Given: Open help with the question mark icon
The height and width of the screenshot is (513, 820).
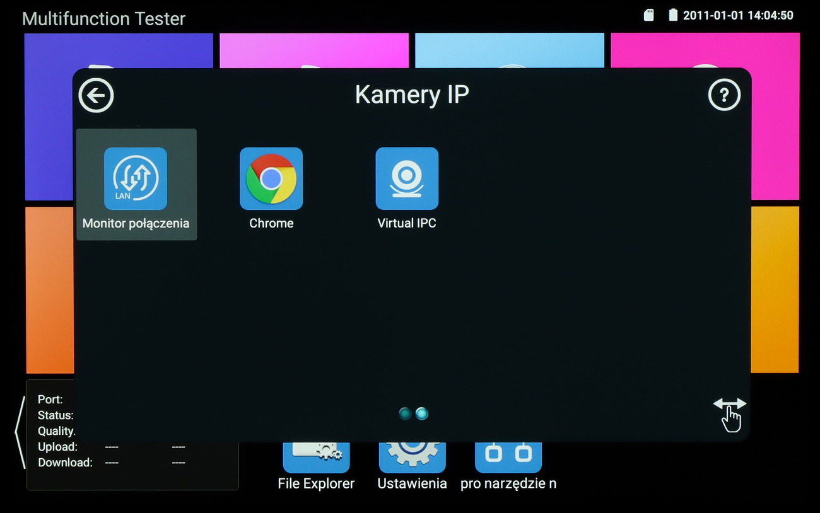Looking at the screenshot, I should (724, 95).
